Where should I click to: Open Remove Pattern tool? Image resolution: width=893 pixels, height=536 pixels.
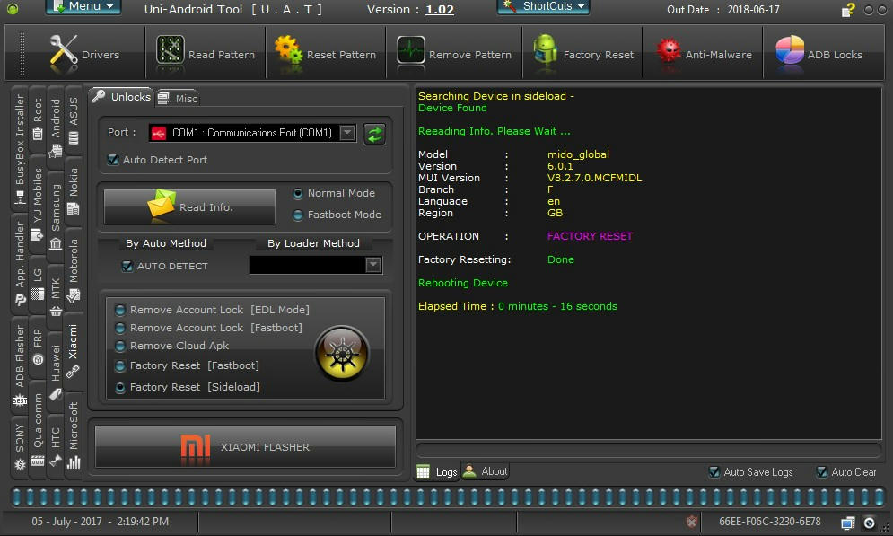click(x=454, y=54)
